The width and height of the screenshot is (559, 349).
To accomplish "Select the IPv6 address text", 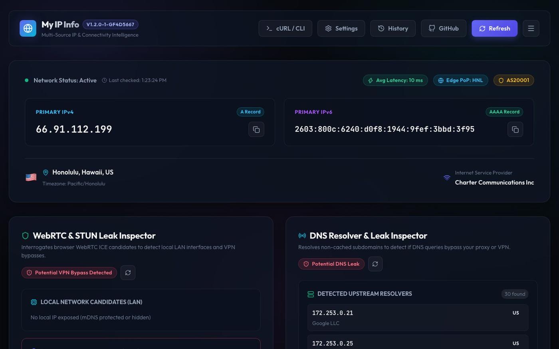I will (385, 129).
